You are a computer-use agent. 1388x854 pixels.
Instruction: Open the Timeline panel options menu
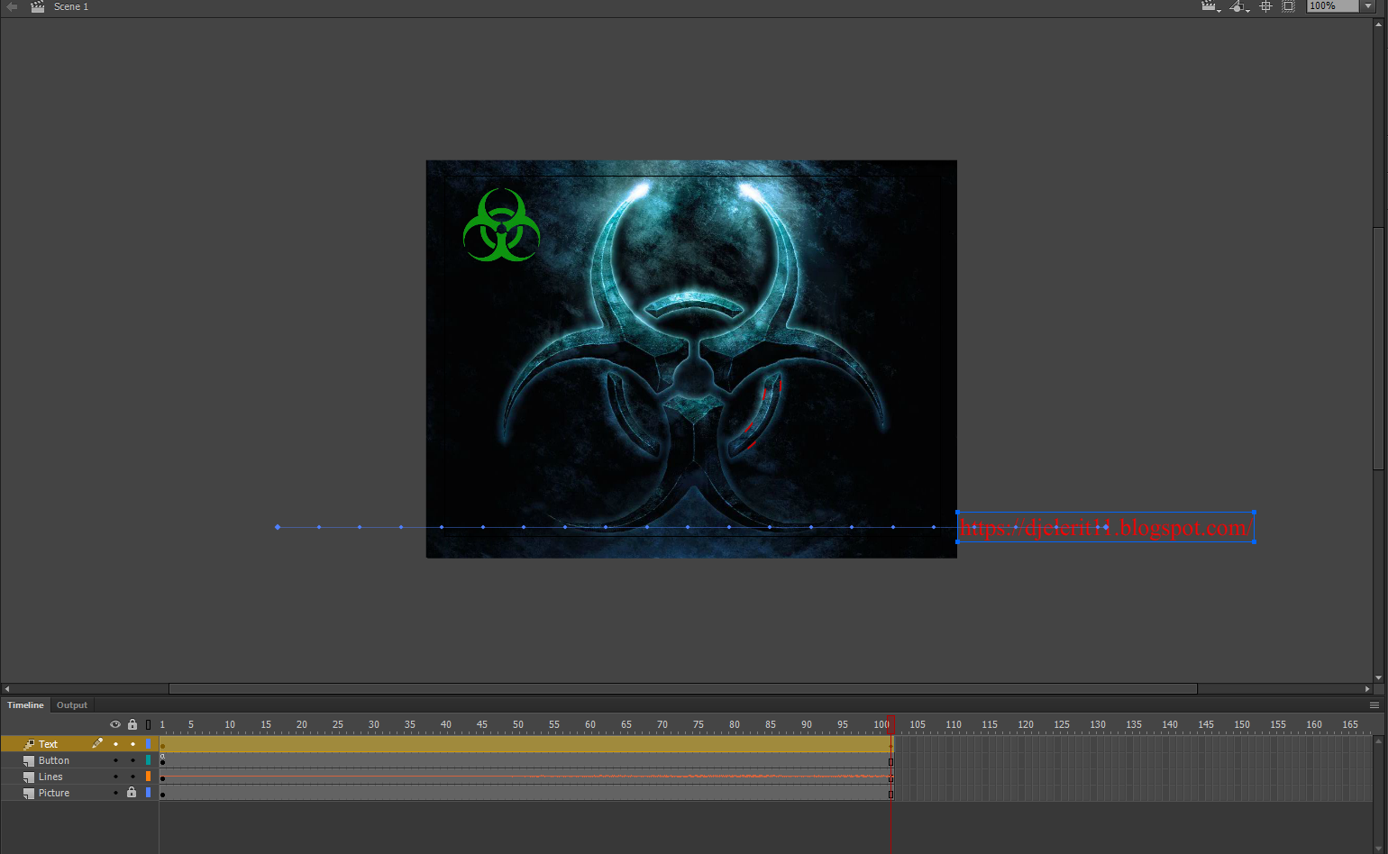coord(1374,705)
